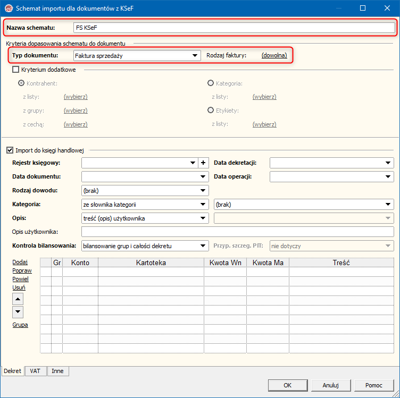Screen dimensions: 400x398
Task: Click the move down arrow button
Action: coord(18,312)
